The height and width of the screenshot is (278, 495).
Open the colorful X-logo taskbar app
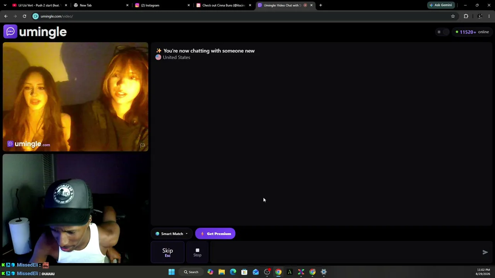click(301, 272)
